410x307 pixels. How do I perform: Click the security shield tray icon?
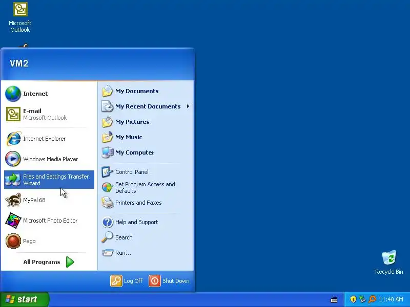pos(353,299)
